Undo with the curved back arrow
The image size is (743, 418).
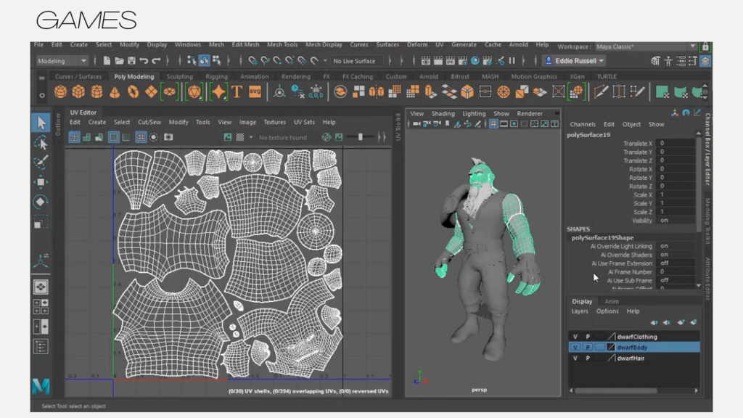pyautogui.click(x=144, y=61)
